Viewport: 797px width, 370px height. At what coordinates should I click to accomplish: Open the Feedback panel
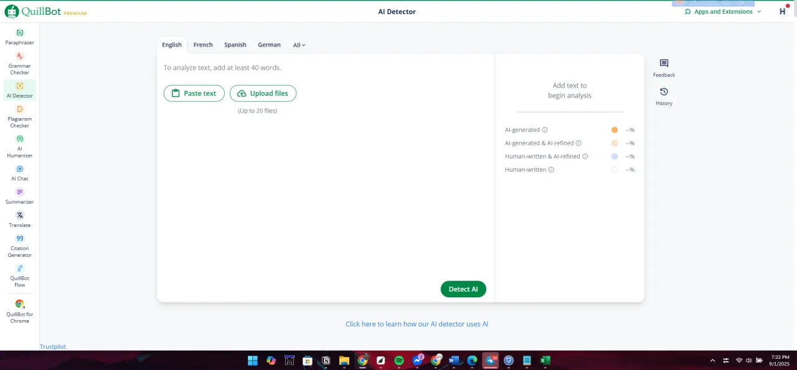coord(664,68)
